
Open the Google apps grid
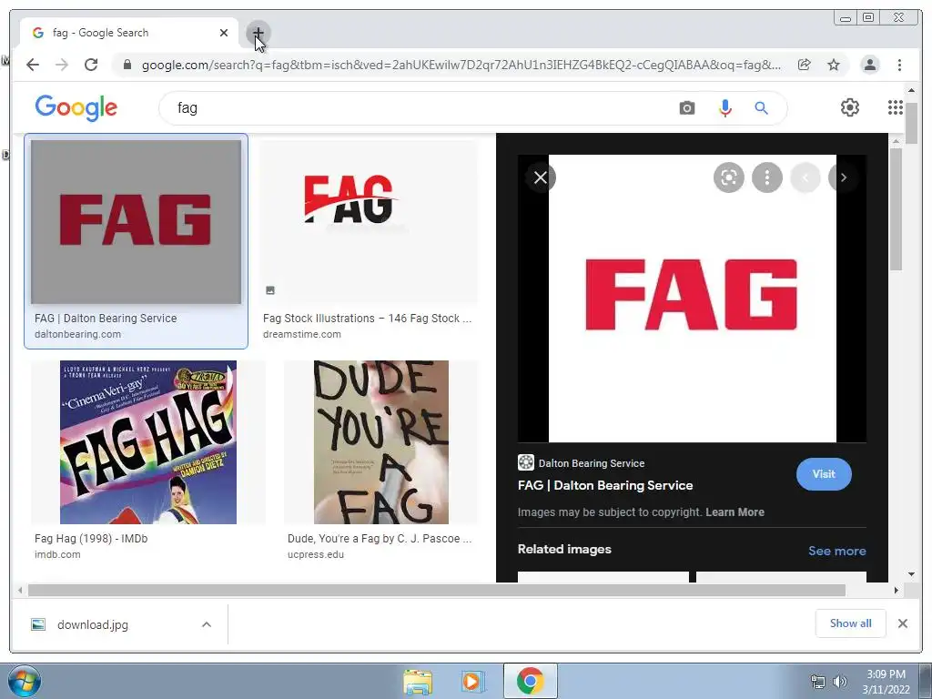tap(896, 107)
